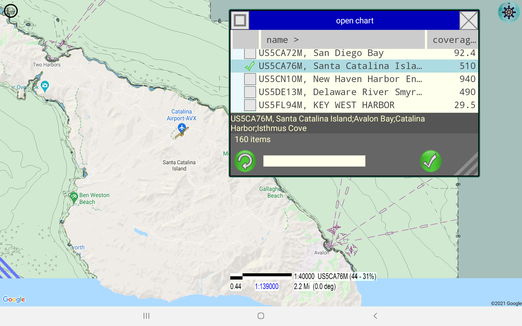Image resolution: width=522 pixels, height=326 pixels.
Task: Click the Gallagher Beach map label
Action: tap(271, 192)
